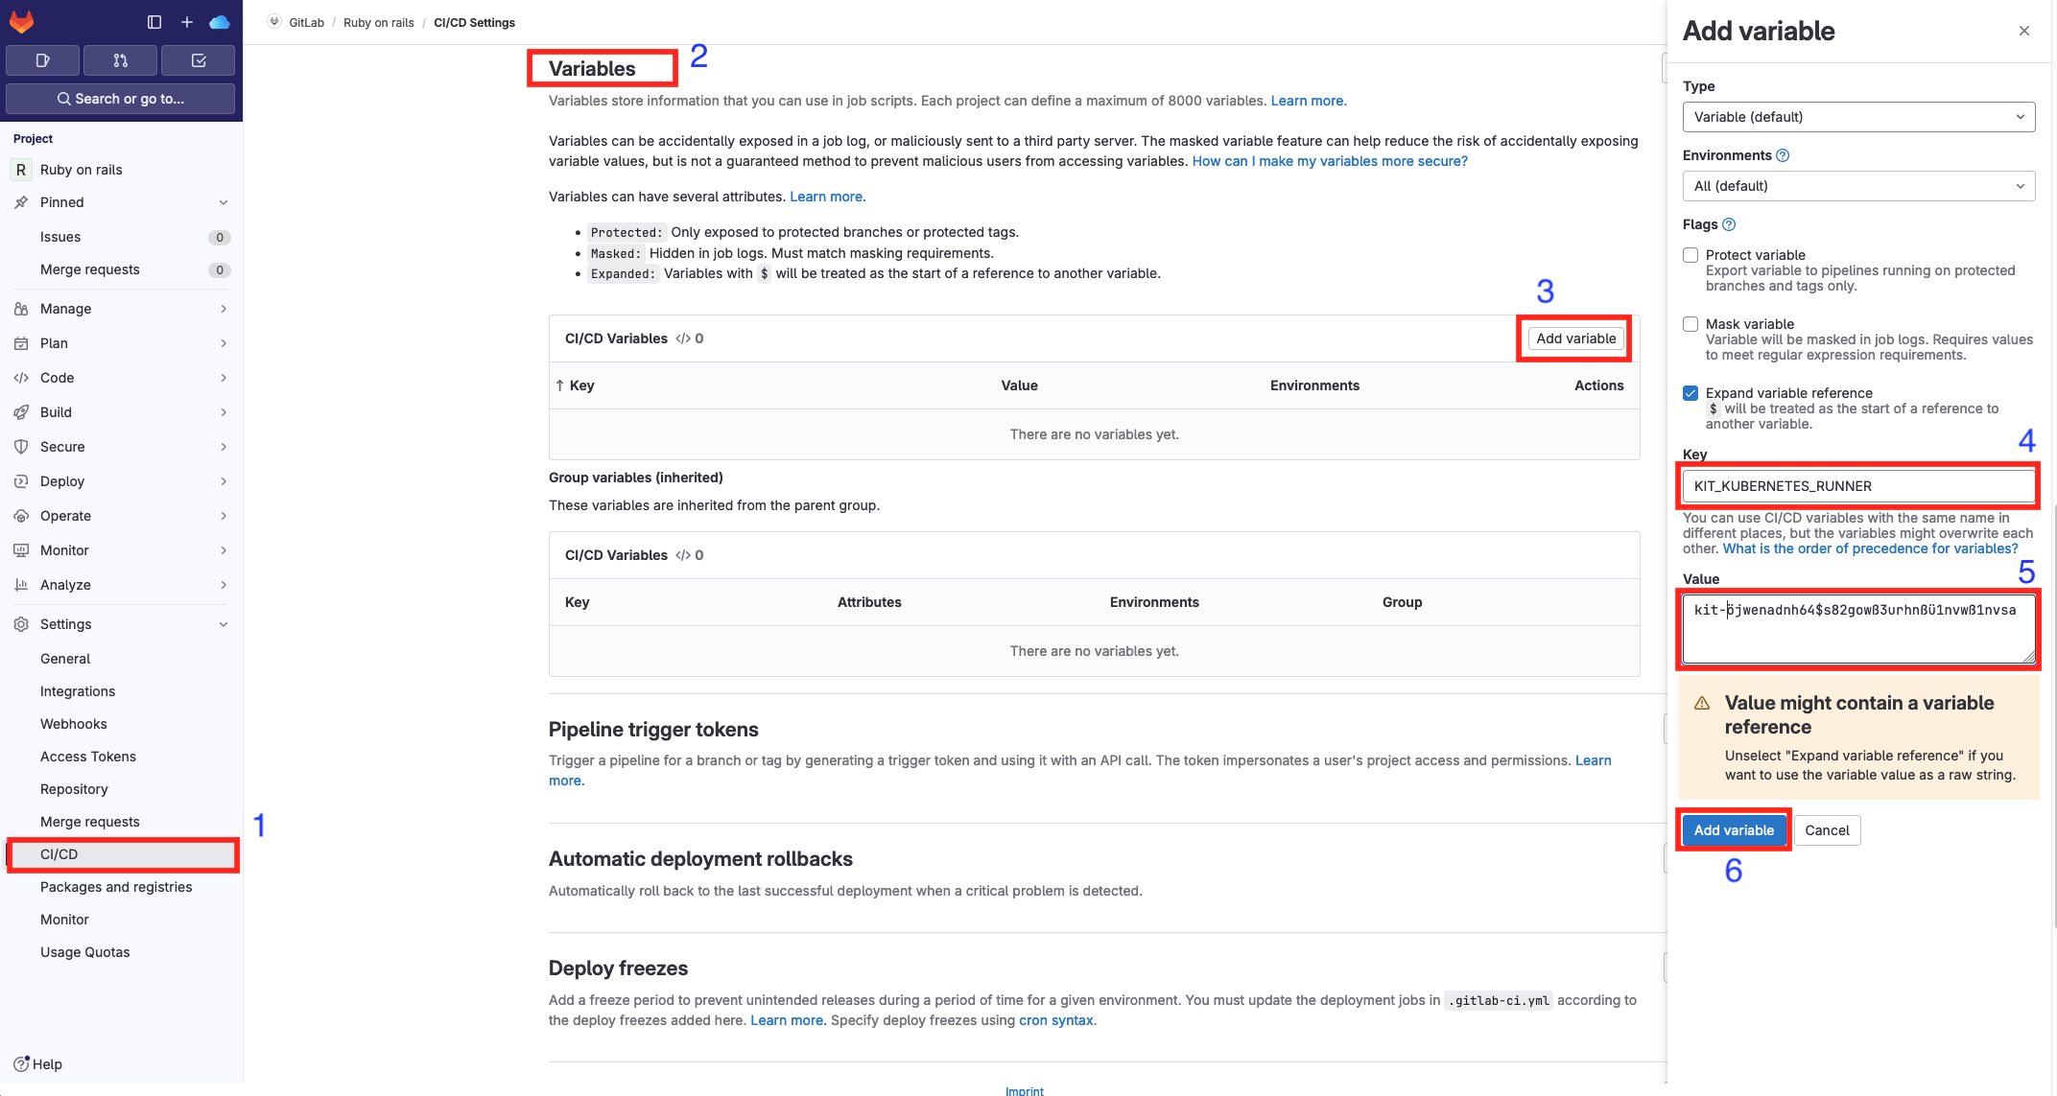Click the blue Add variable button
The image size is (2057, 1096).
coord(1733,829)
